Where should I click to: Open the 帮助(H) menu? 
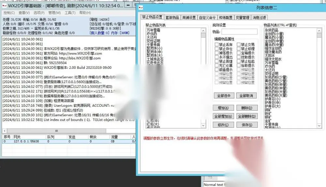pos(85,13)
